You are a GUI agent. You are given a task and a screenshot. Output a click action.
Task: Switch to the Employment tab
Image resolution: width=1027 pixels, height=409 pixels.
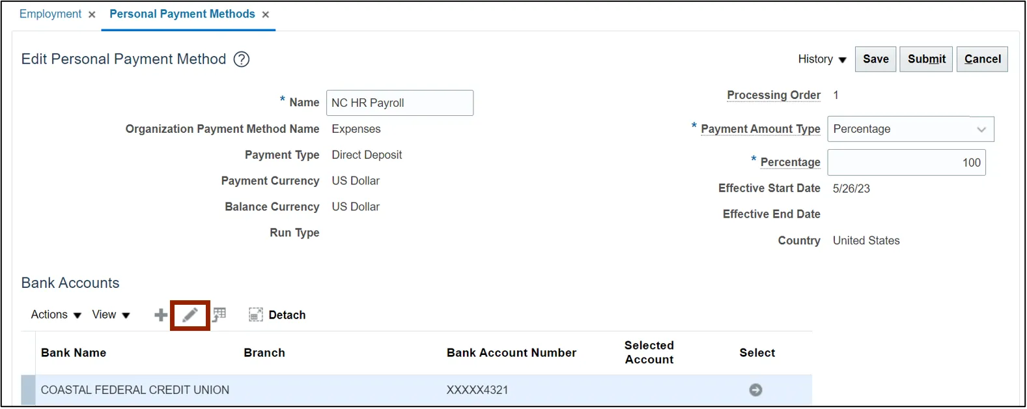pos(50,14)
